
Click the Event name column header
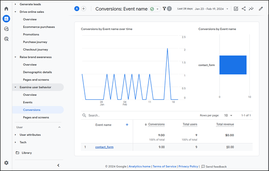coord(103,125)
